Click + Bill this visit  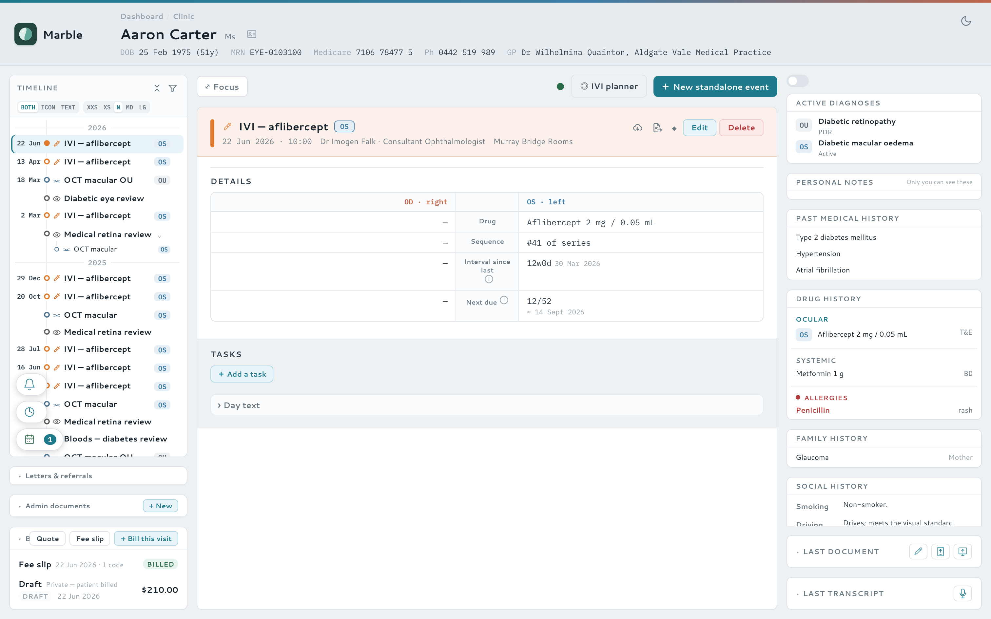click(146, 539)
